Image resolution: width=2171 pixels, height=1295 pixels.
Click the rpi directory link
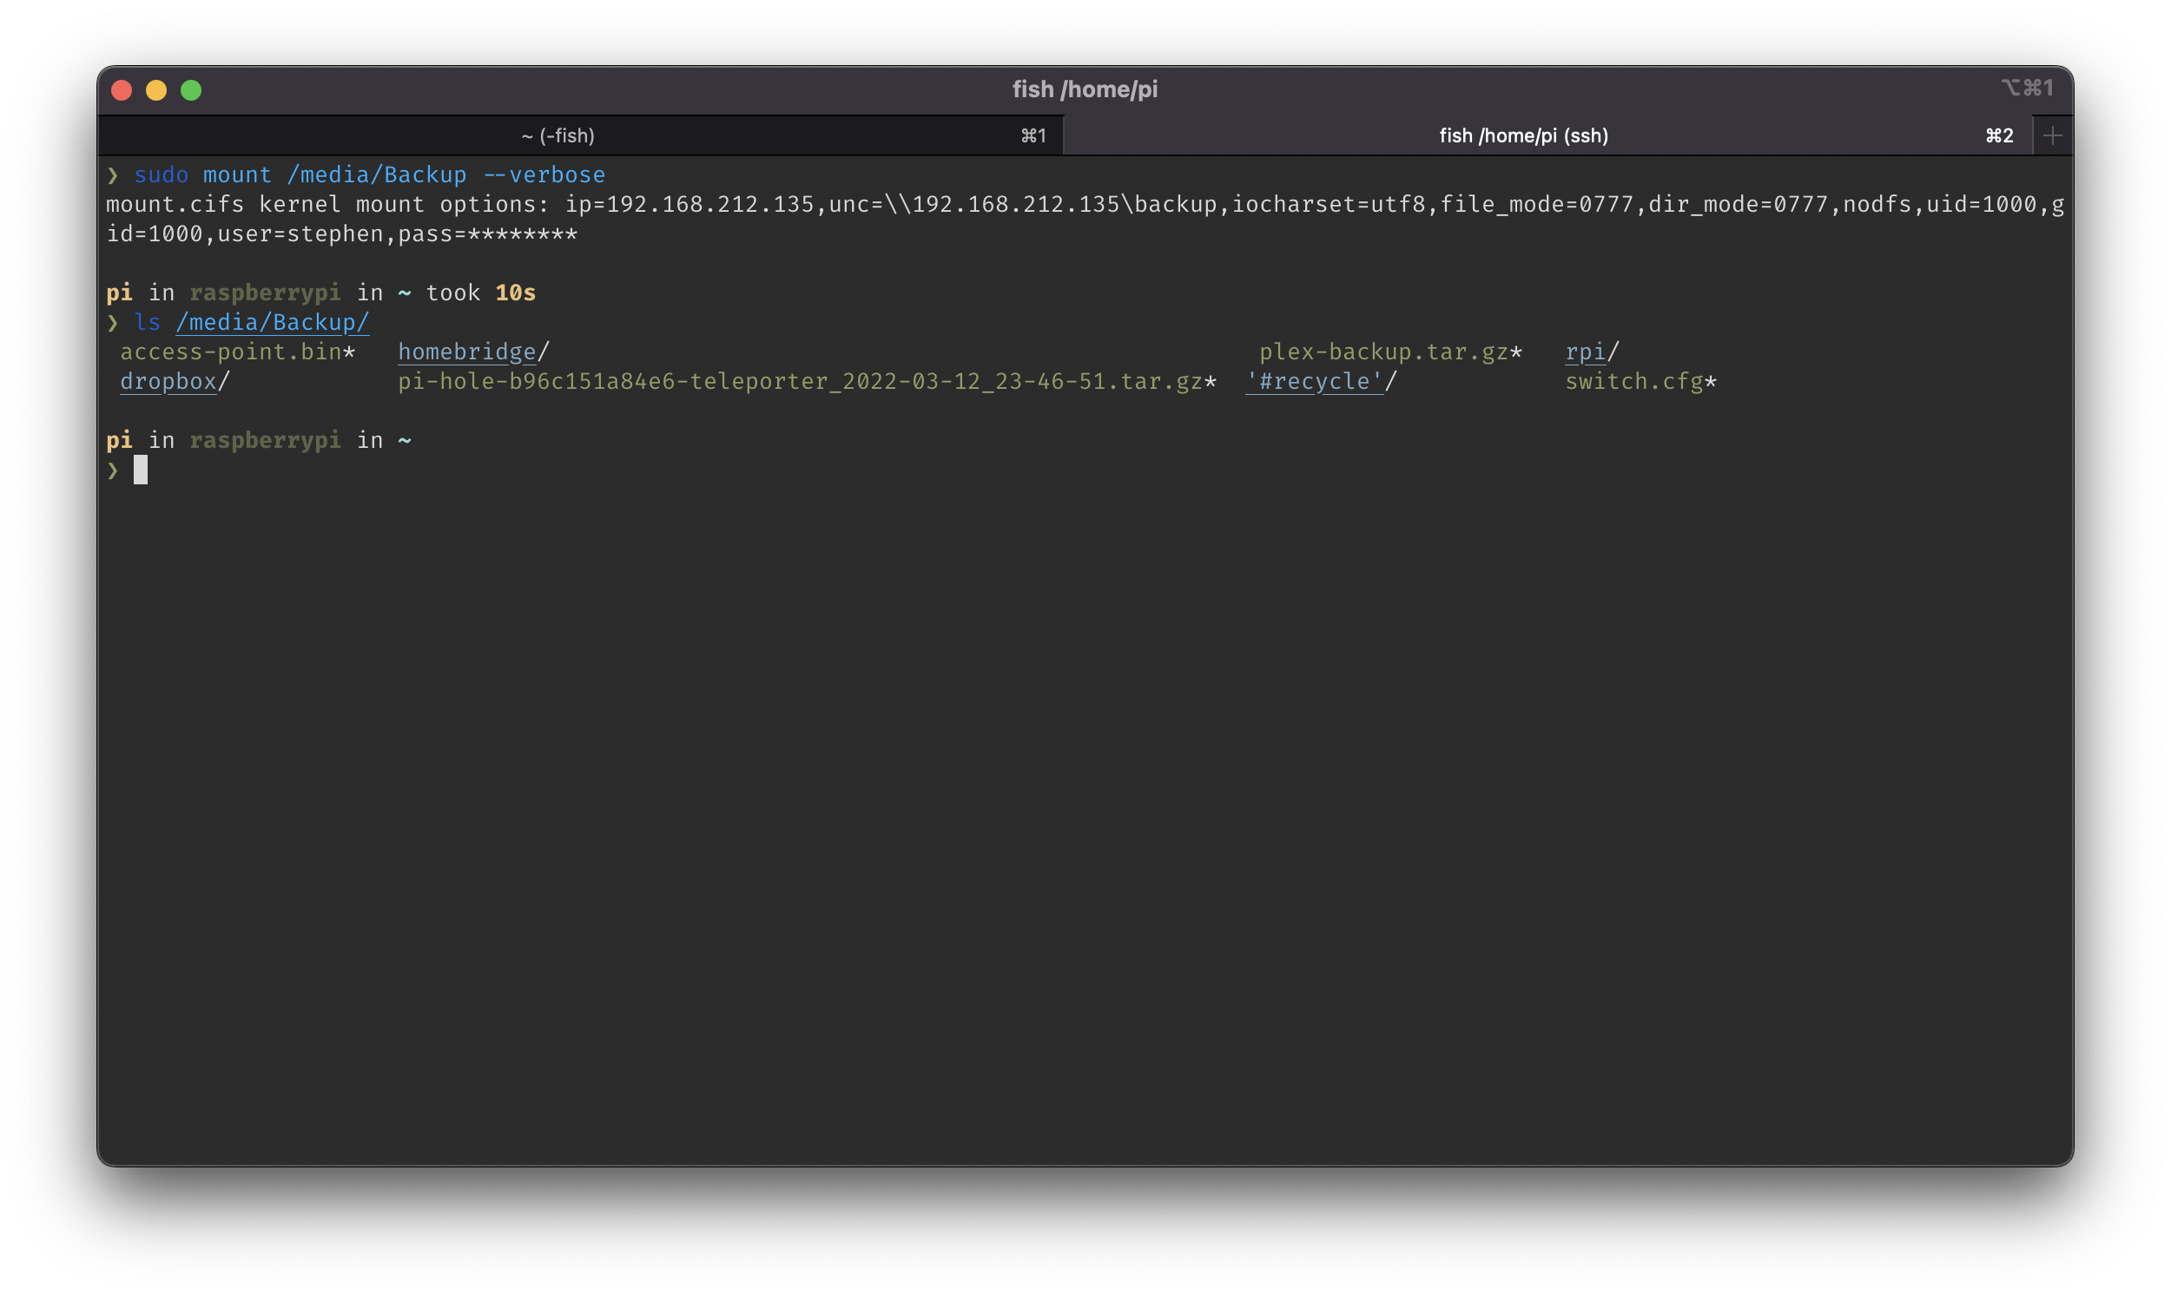tap(1584, 352)
